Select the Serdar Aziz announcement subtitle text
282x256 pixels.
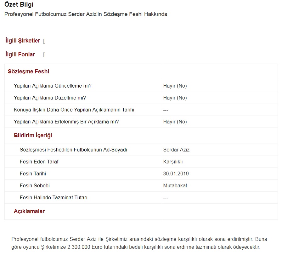coord(86,14)
